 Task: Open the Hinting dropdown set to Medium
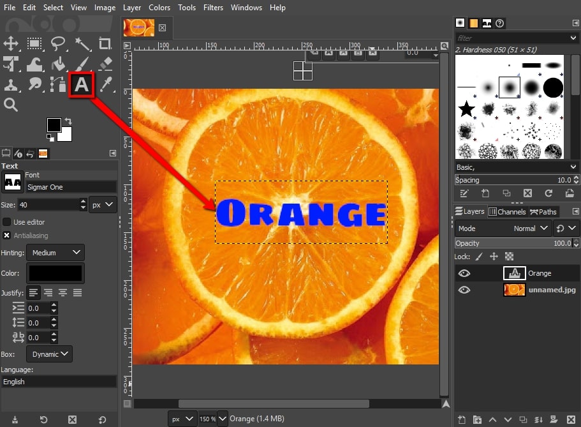pyautogui.click(x=55, y=252)
